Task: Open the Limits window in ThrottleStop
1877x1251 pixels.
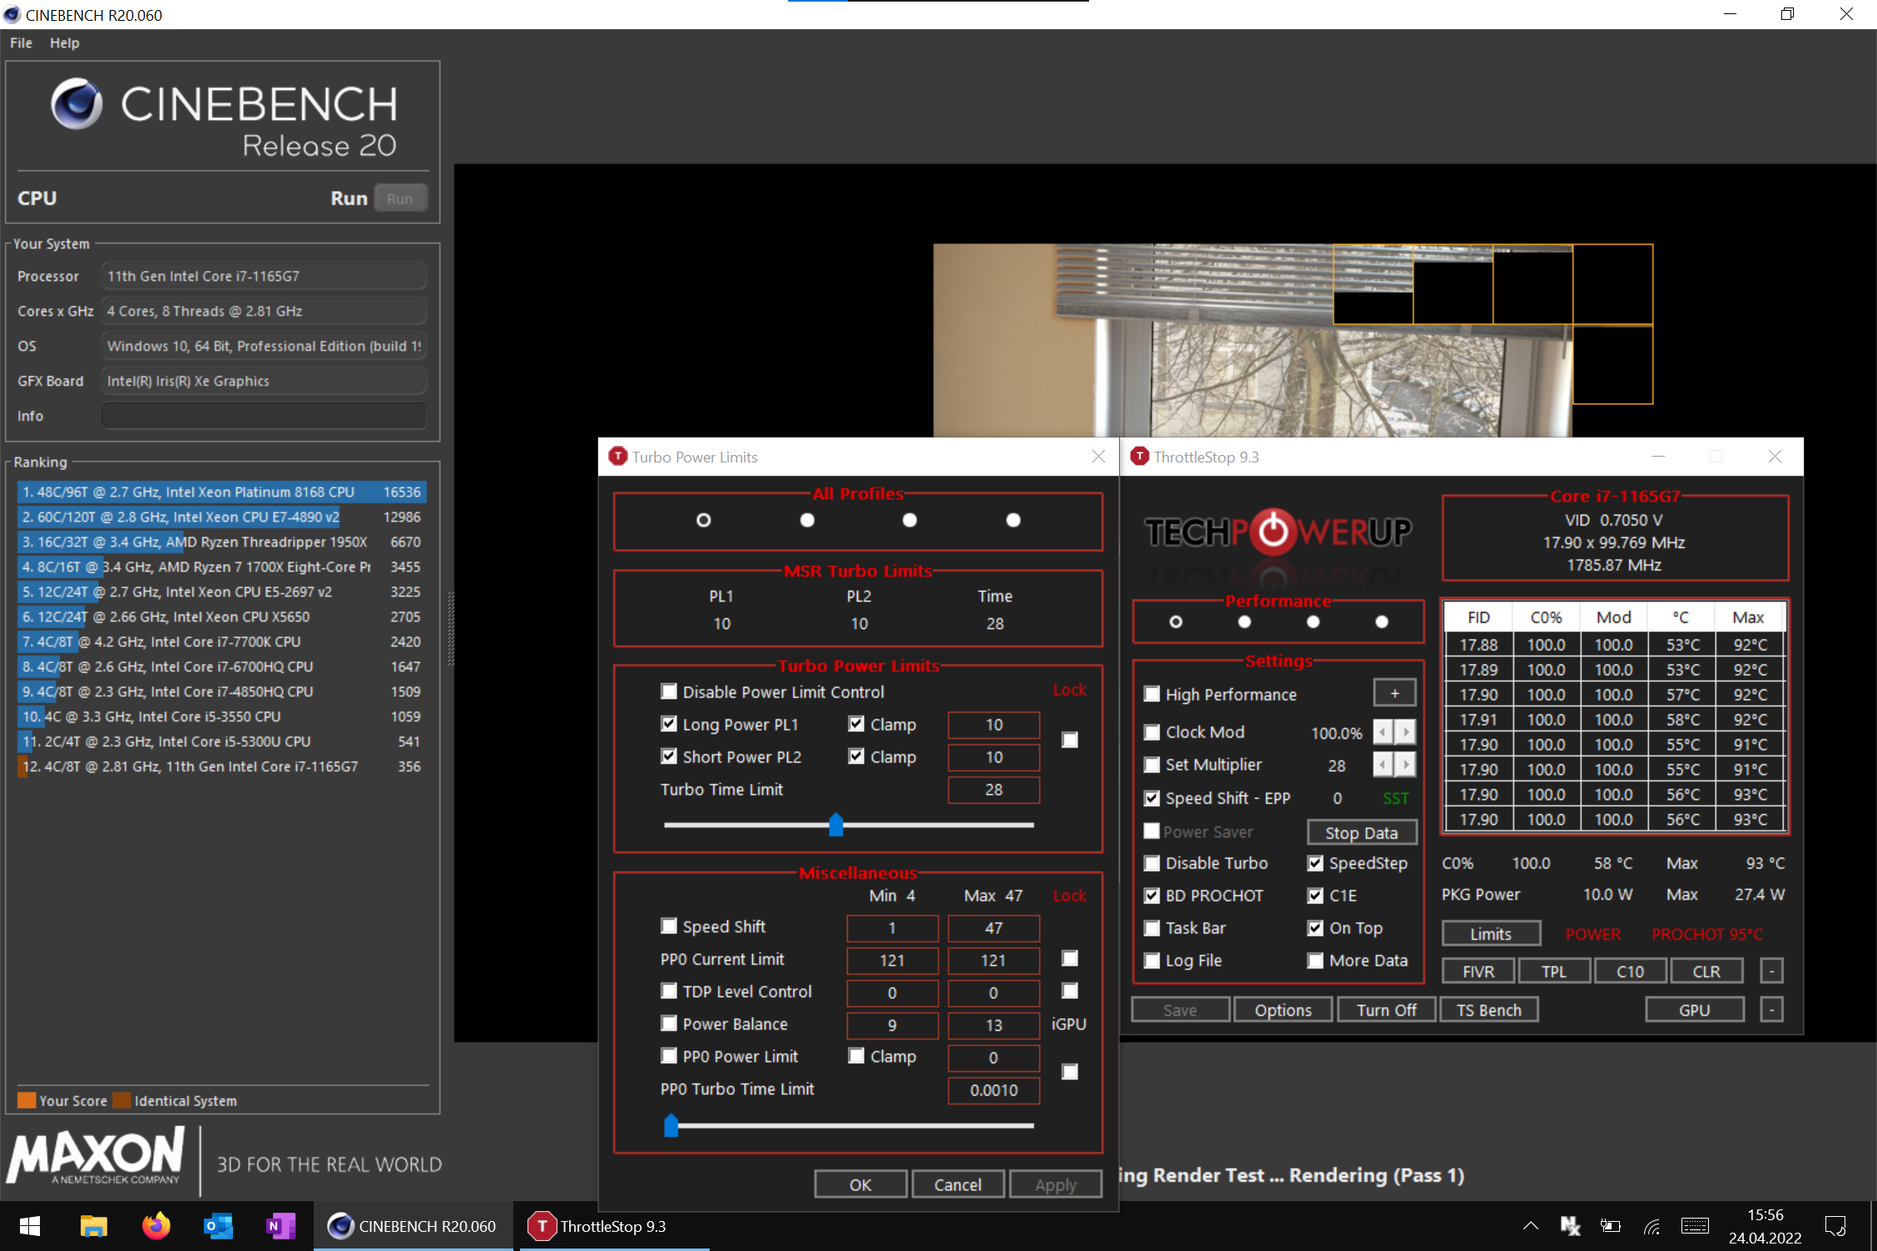Action: 1490,934
